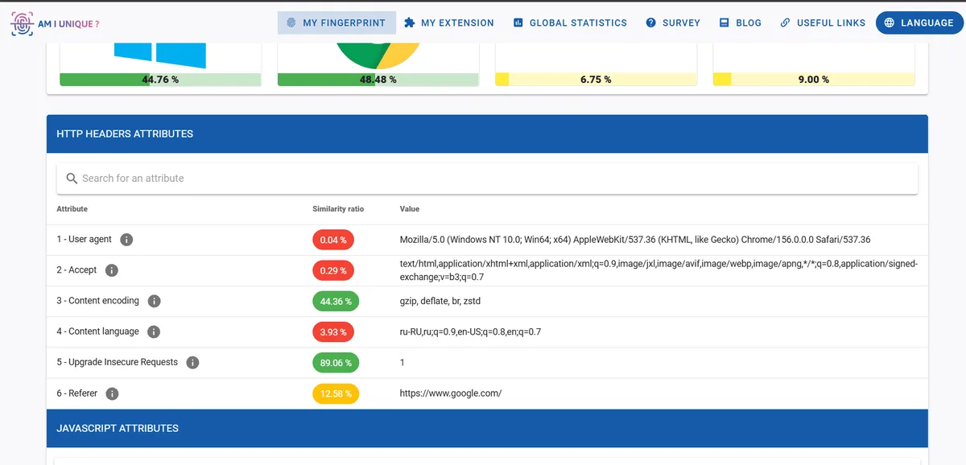
Task: Click the 9.00 % progress bar
Action: pyautogui.click(x=814, y=80)
